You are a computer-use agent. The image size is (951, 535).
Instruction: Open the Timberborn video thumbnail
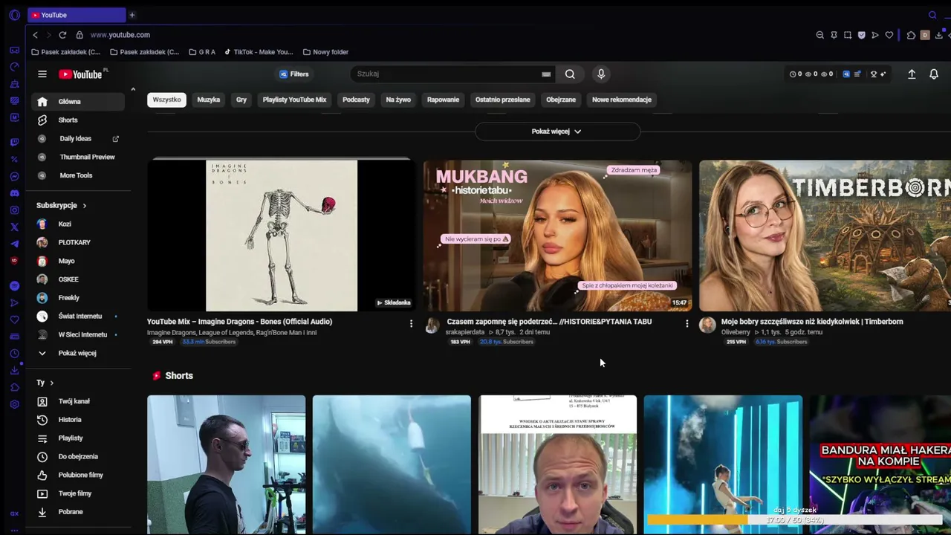(x=825, y=235)
